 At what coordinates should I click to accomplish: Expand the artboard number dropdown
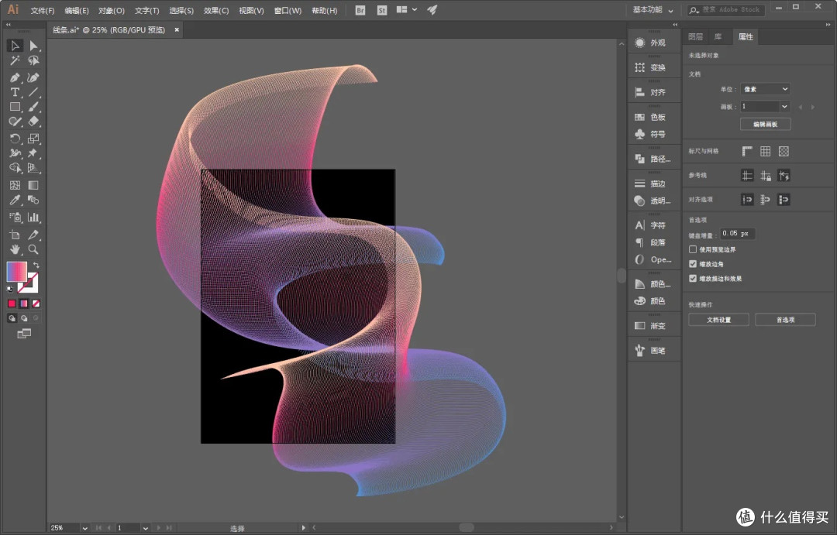coord(784,107)
